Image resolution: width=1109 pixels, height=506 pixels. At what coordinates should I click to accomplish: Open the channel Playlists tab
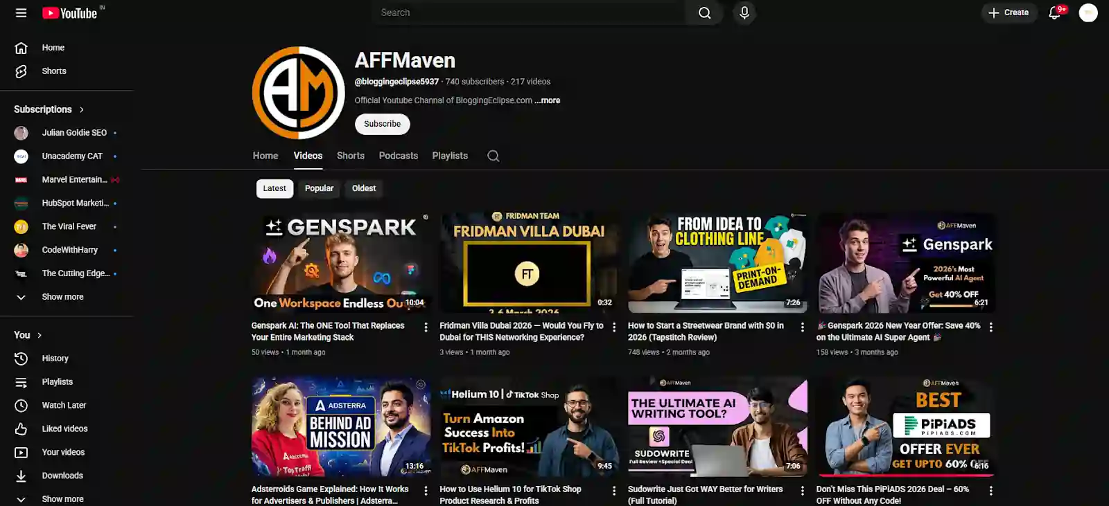[450, 156]
